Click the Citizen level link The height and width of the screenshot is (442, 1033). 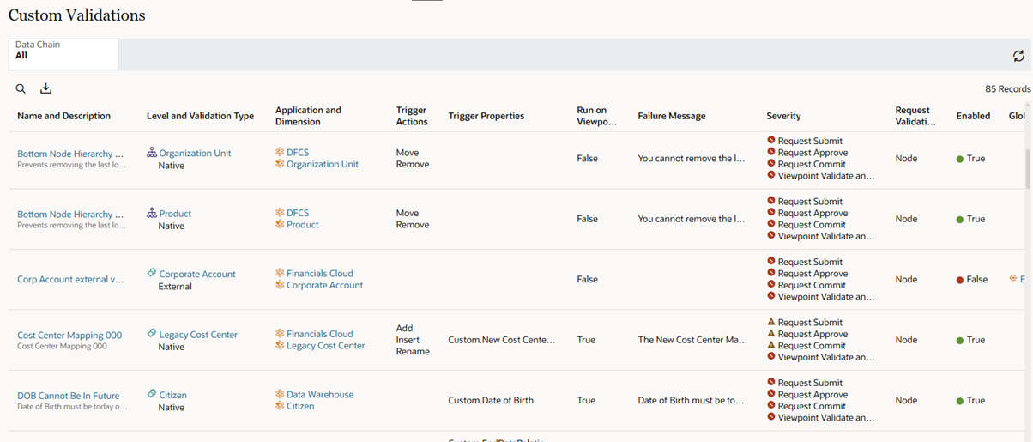coord(172,395)
